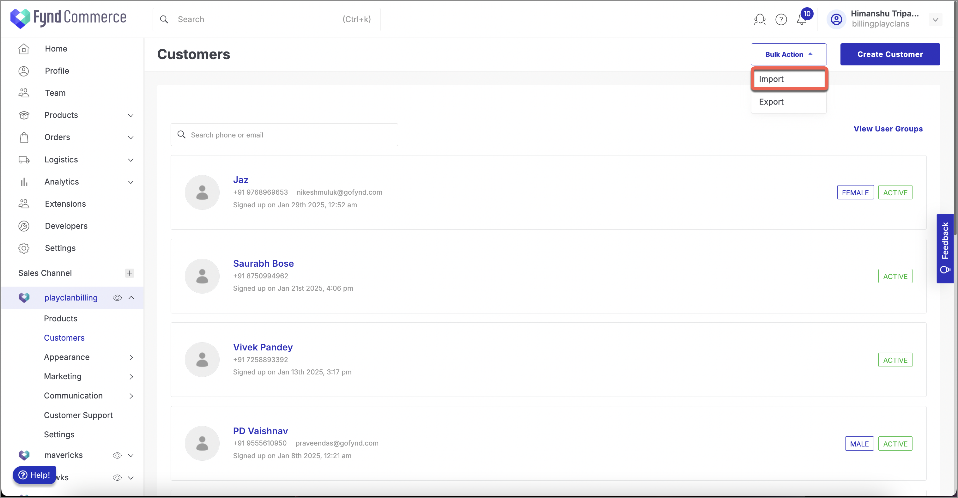Add a new Sales Channel with plus icon

tap(130, 273)
